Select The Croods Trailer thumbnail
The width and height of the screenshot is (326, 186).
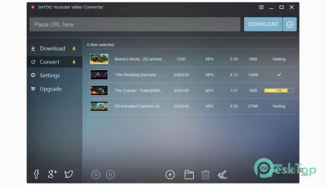pos(99,91)
